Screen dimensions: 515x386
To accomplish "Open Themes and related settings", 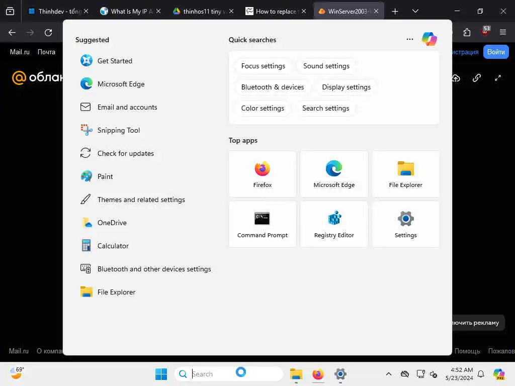I will pyautogui.click(x=133, y=200).
